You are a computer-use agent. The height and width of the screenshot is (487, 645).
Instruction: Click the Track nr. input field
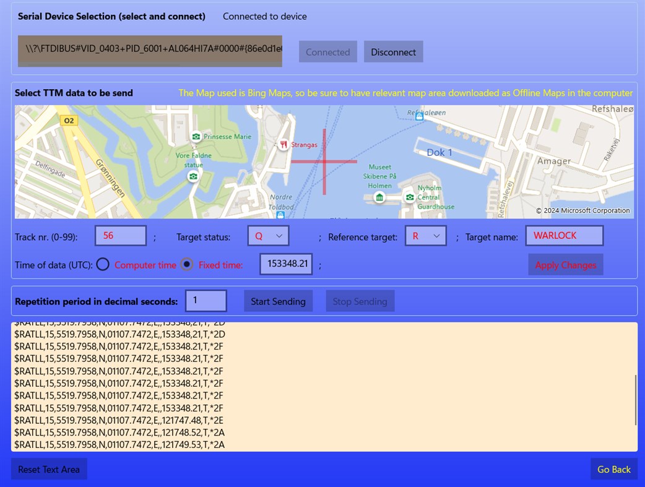tap(121, 236)
